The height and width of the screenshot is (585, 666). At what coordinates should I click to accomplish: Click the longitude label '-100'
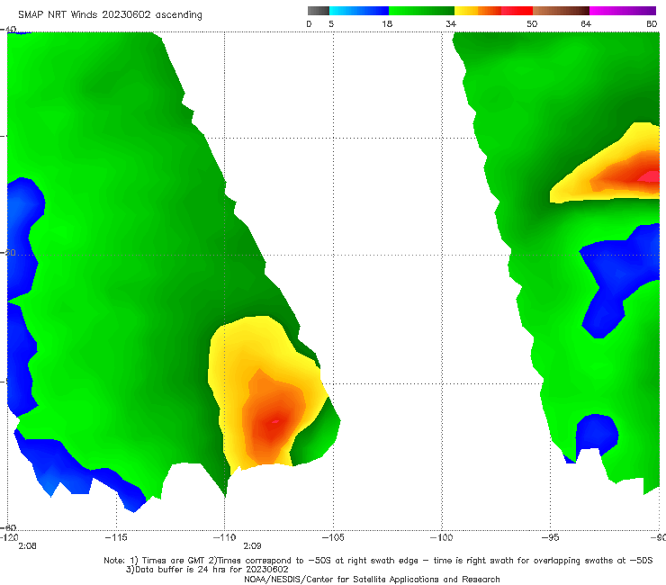click(442, 537)
